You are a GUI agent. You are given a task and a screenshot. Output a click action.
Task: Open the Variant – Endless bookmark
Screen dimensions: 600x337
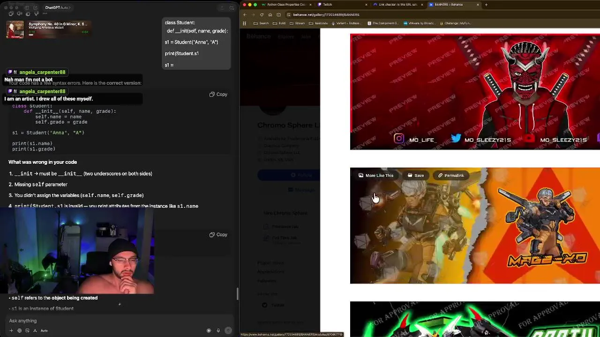tap(348, 23)
